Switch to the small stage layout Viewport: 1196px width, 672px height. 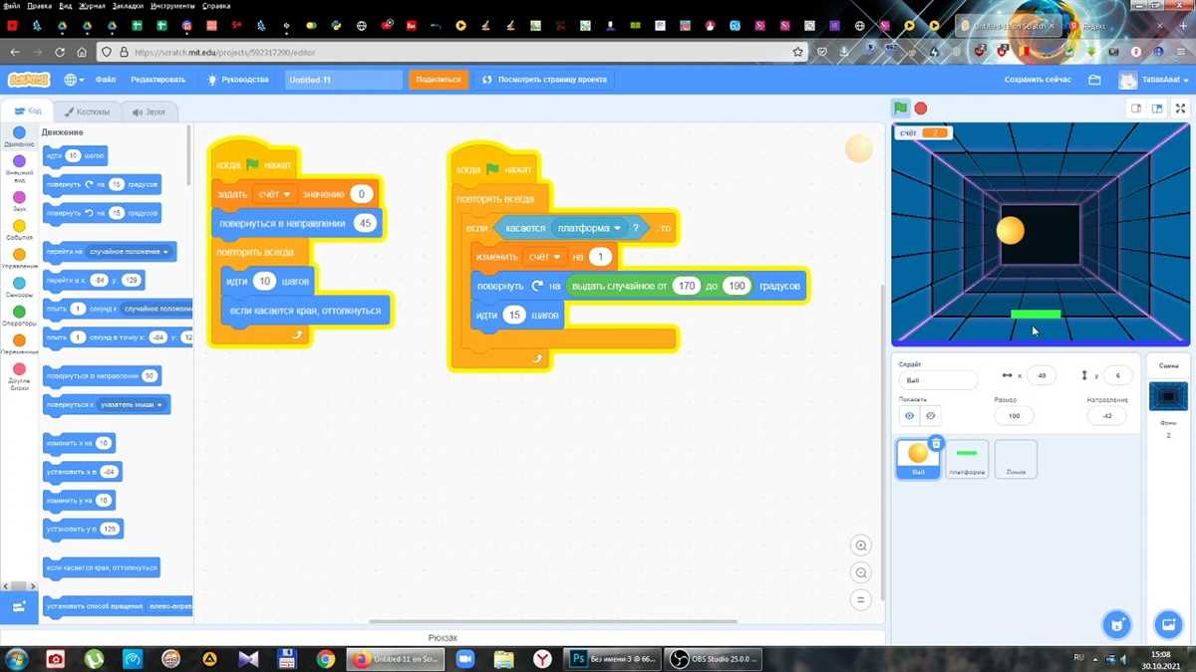(x=1135, y=109)
